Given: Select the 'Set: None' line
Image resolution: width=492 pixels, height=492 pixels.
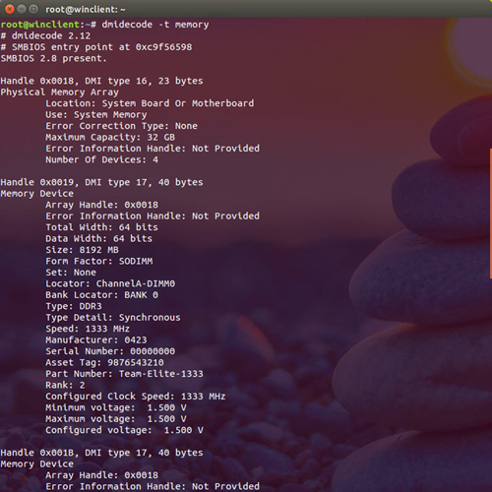Looking at the screenshot, I should point(71,273).
